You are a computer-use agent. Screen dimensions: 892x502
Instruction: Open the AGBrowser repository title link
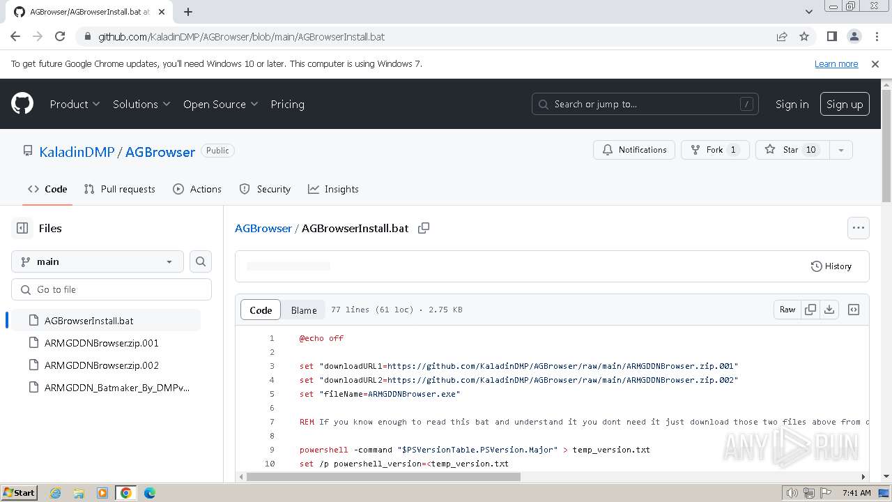(160, 151)
